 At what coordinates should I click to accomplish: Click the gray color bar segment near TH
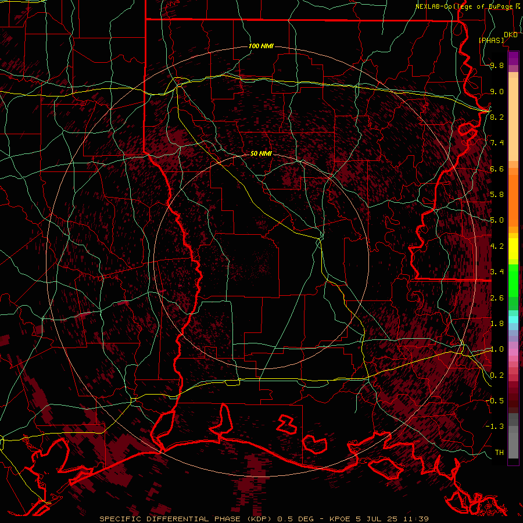[513, 446]
